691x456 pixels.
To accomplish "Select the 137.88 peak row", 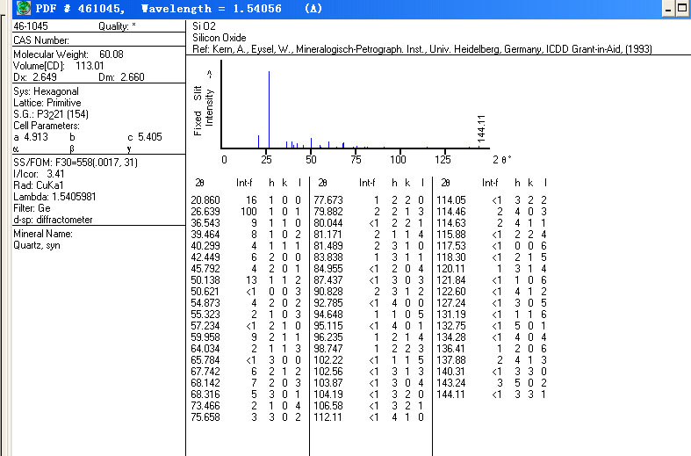I will click(493, 360).
